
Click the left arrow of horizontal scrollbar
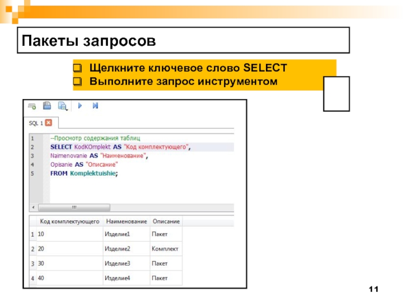tap(33, 207)
